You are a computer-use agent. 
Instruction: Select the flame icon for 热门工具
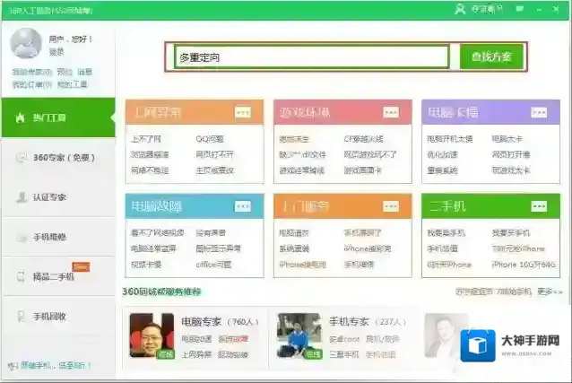(x=20, y=118)
